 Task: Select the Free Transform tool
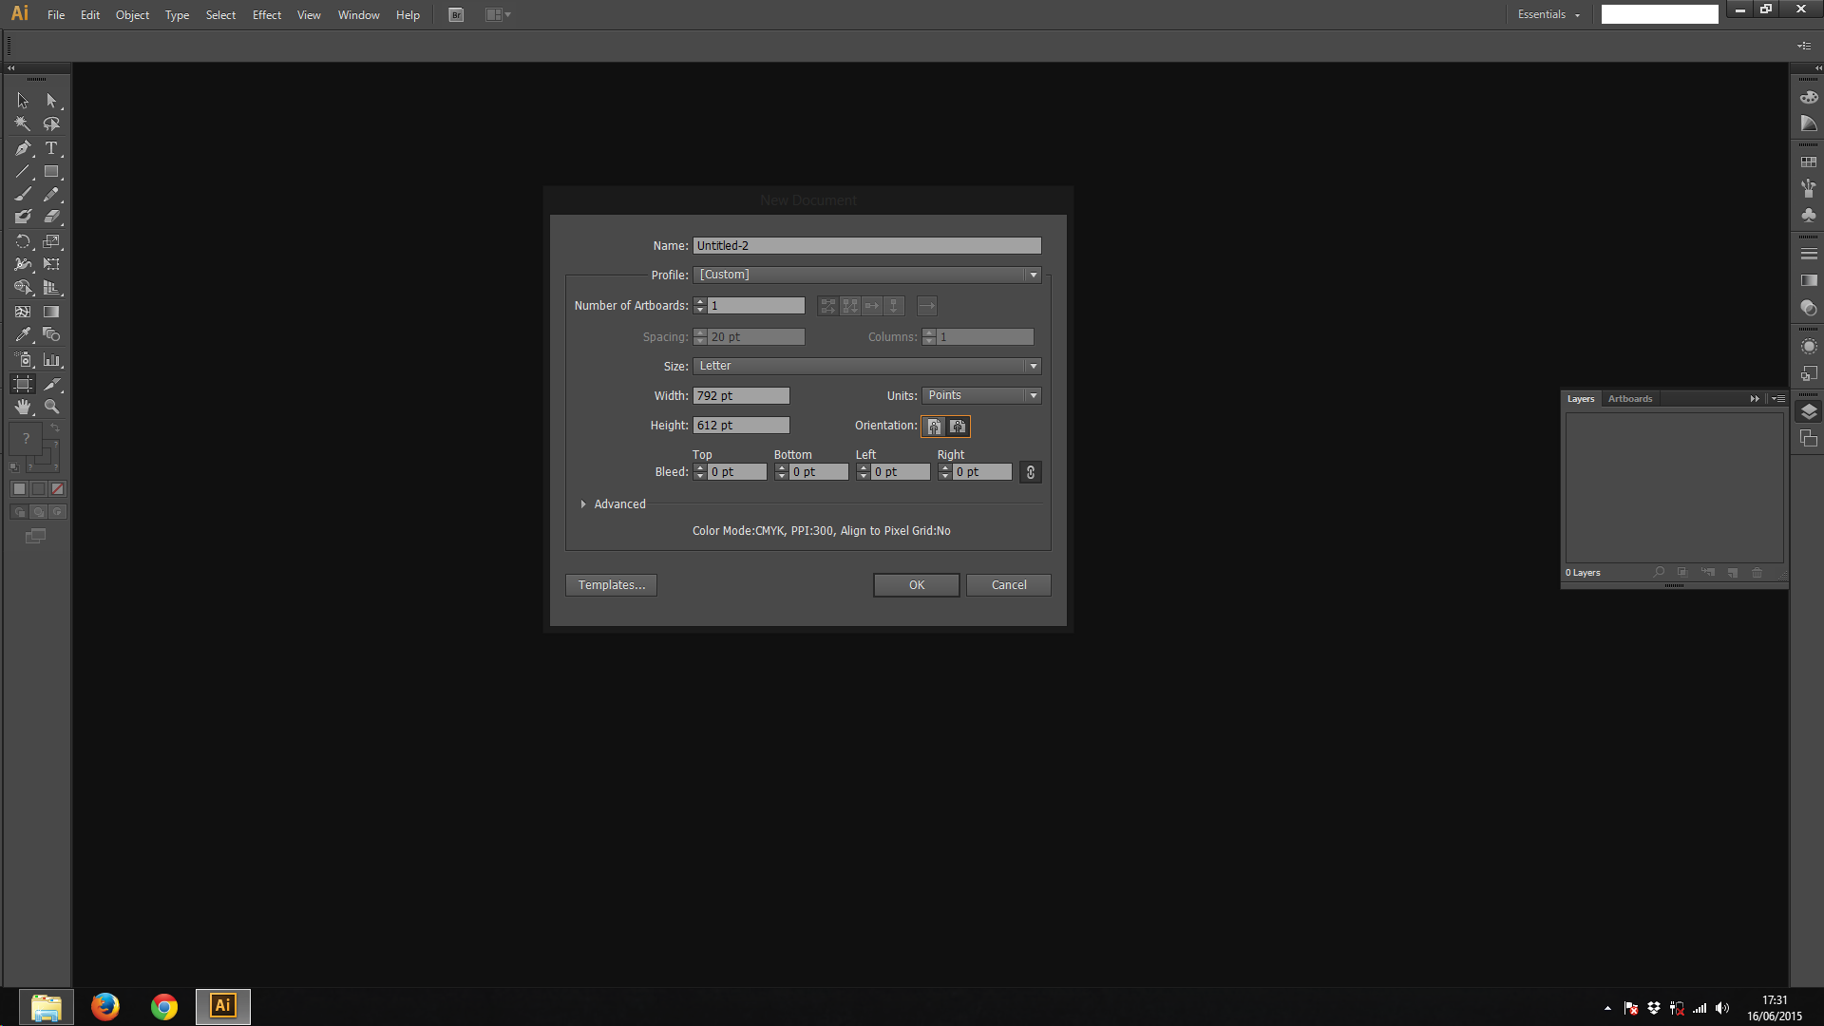(52, 264)
